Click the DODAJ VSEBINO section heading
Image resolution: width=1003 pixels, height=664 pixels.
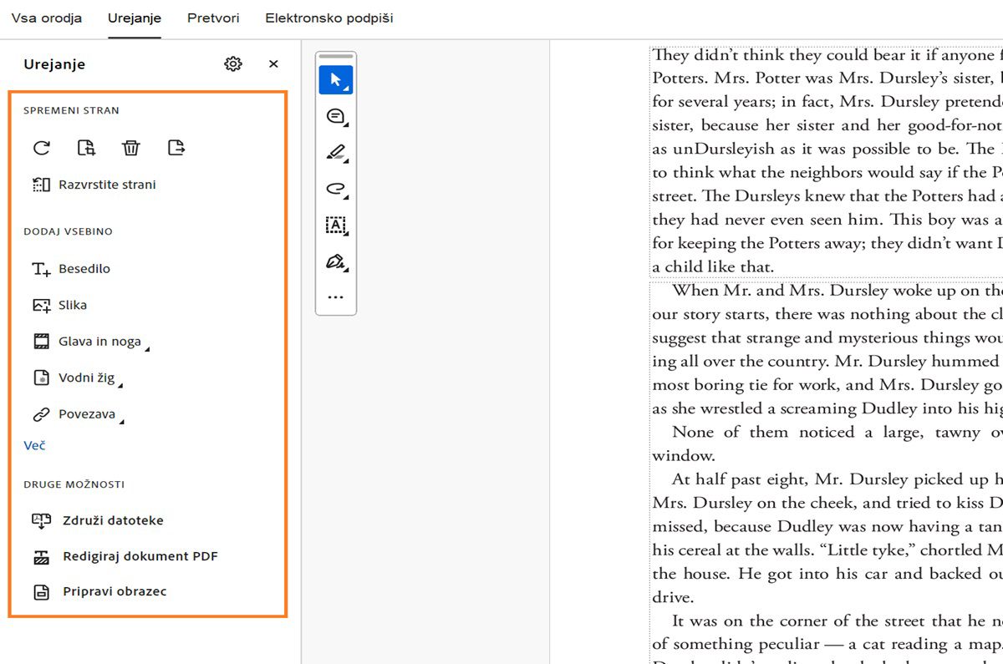point(68,231)
